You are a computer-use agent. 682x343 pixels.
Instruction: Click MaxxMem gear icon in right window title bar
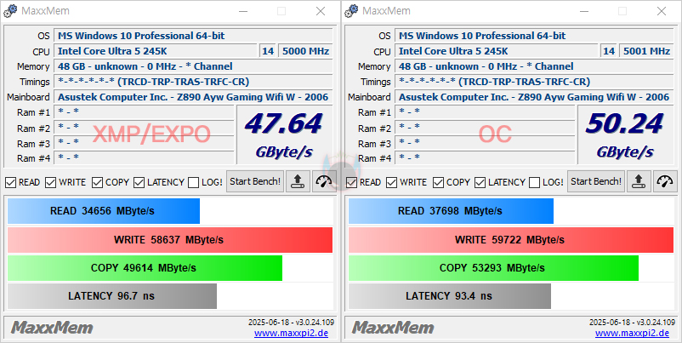click(350, 11)
